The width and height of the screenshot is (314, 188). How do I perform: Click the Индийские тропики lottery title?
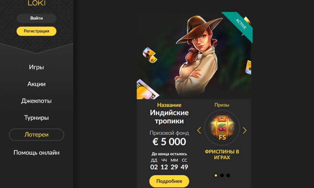point(169,117)
